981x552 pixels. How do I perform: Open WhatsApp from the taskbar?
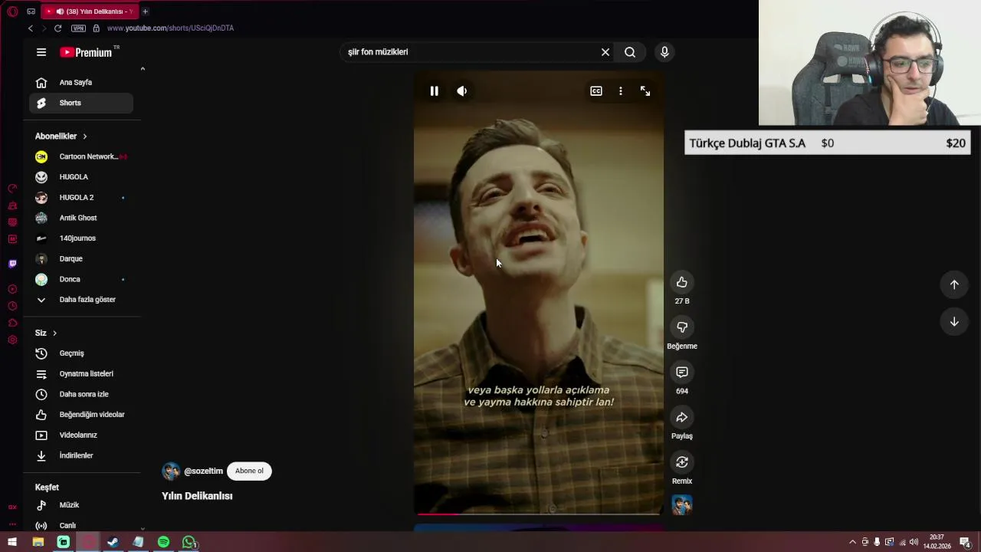(x=189, y=542)
